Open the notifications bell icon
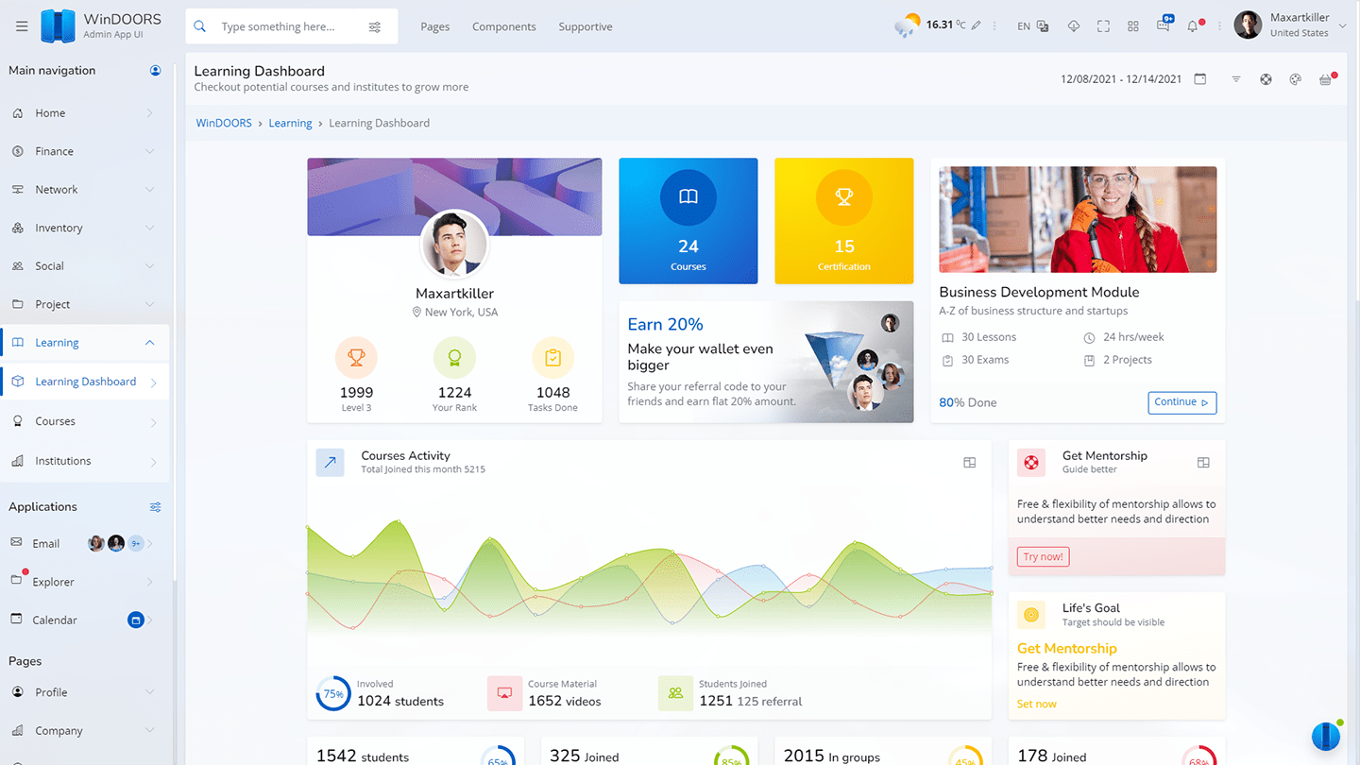The width and height of the screenshot is (1360, 765). point(1193,26)
